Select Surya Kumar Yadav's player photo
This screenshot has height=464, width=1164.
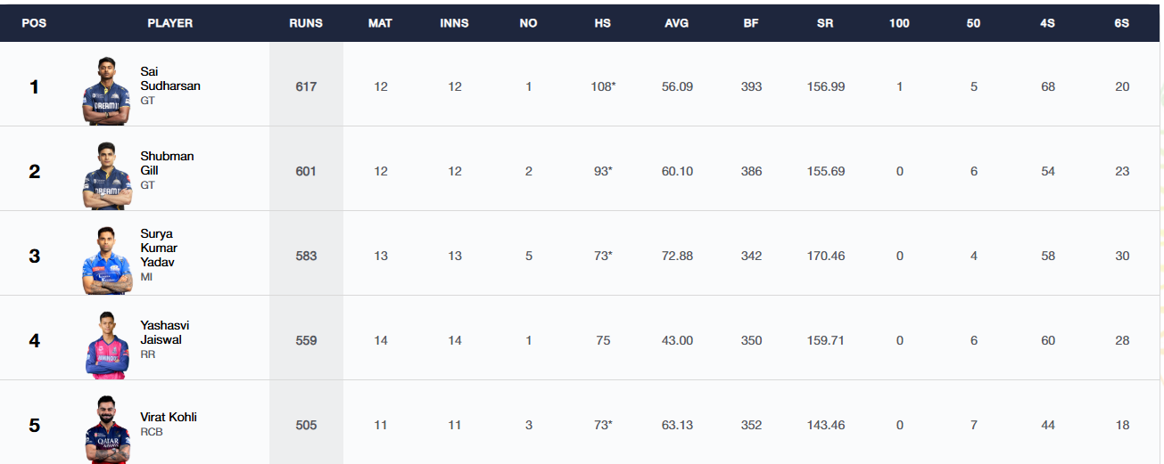106,260
